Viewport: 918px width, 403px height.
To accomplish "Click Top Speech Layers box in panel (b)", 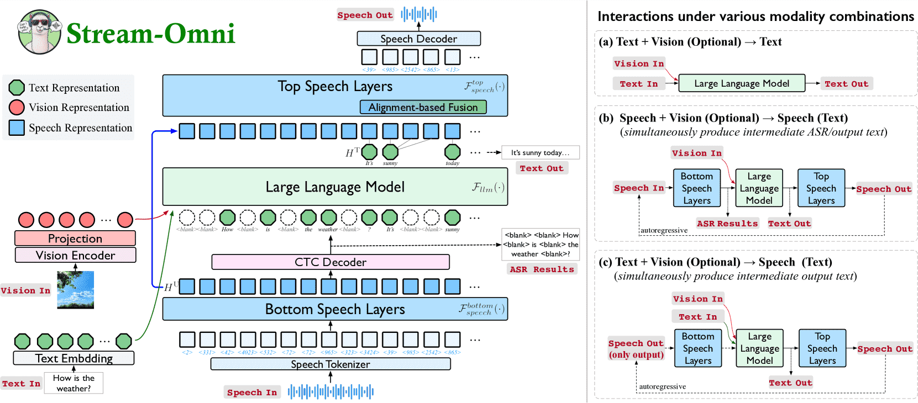I will coord(821,188).
